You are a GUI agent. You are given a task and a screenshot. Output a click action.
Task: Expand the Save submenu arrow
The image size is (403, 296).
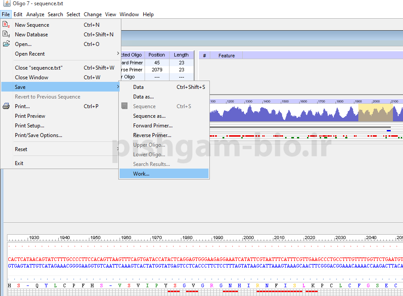point(118,87)
